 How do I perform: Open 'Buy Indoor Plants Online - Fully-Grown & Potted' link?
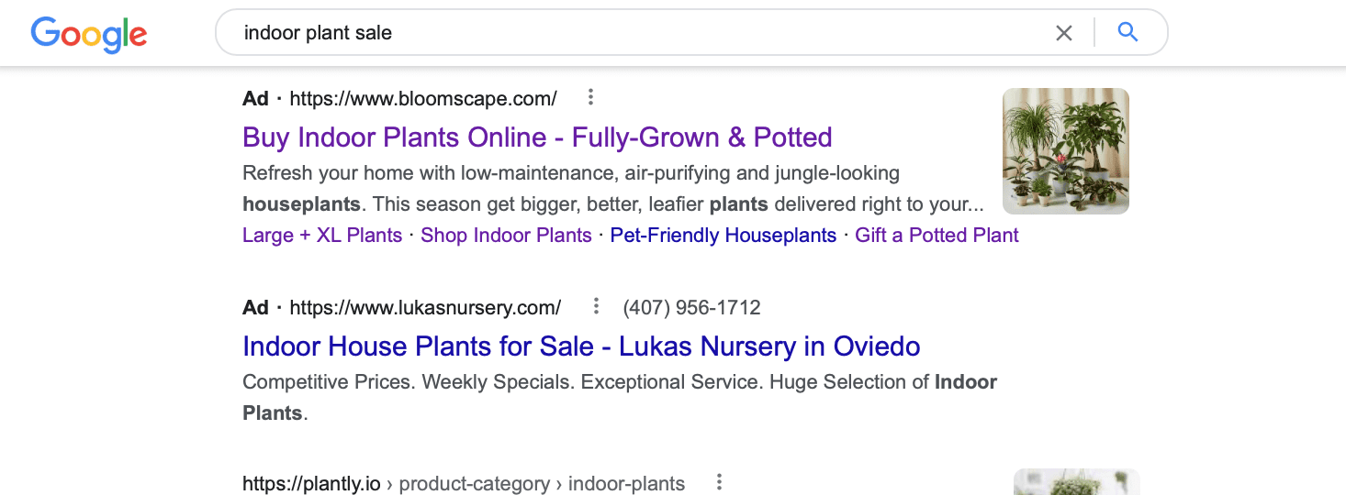pos(537,137)
